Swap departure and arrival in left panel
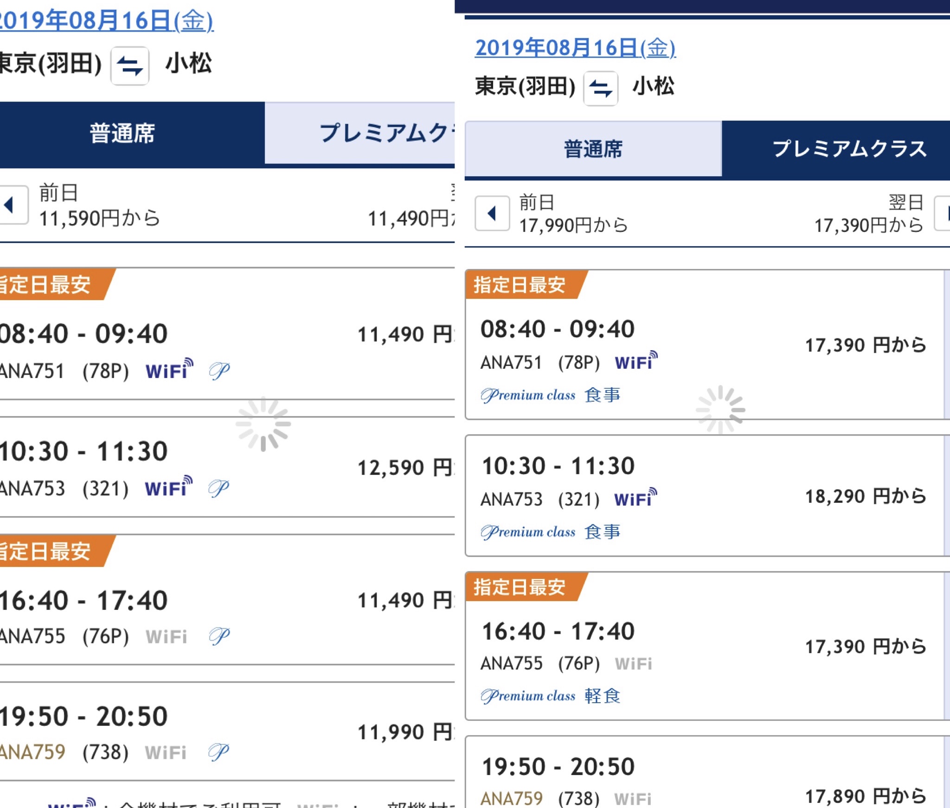This screenshot has height=808, width=950. coord(129,65)
